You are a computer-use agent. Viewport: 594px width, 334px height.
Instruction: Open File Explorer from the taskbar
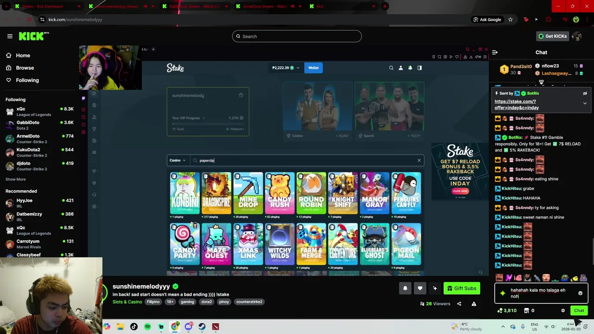[120, 327]
